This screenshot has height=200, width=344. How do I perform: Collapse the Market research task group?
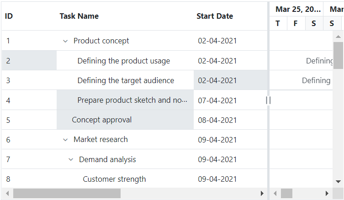point(65,140)
